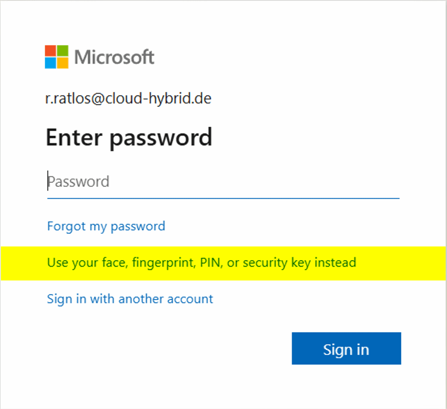This screenshot has height=409, width=447.
Task: Open the "Forgot my password" link
Action: pyautogui.click(x=106, y=226)
